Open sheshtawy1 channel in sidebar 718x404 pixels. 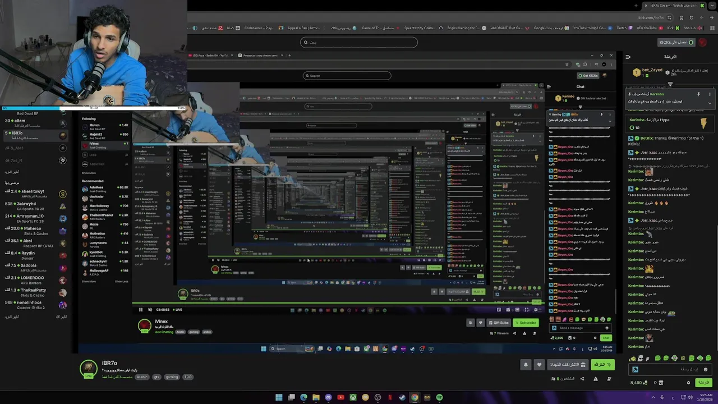pos(35,194)
